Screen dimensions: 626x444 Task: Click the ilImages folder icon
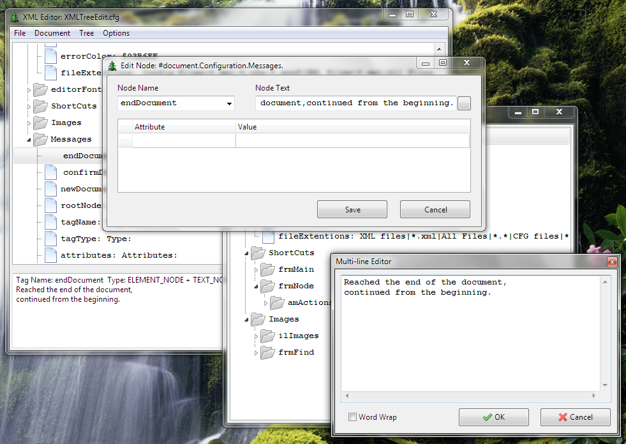[x=267, y=336]
